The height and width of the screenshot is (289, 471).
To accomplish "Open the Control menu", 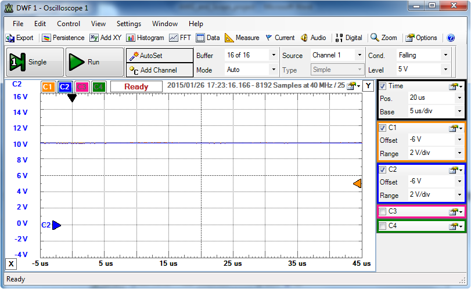I will tap(69, 24).
